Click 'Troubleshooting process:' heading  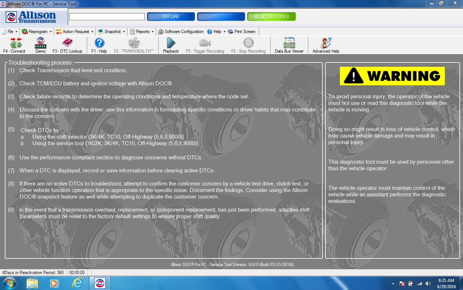coord(41,63)
